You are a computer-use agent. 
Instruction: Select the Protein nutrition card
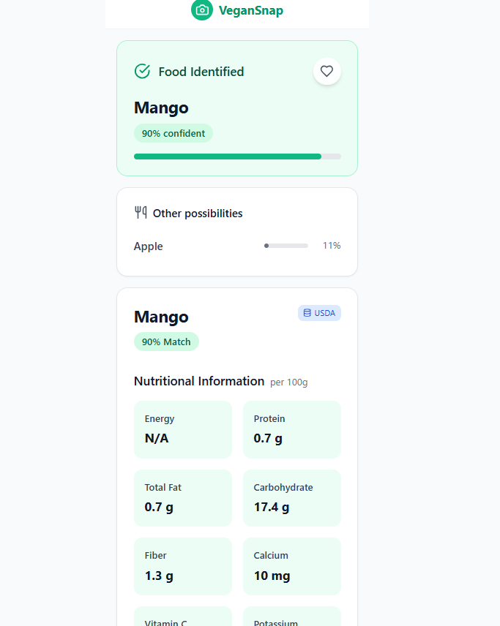(291, 429)
